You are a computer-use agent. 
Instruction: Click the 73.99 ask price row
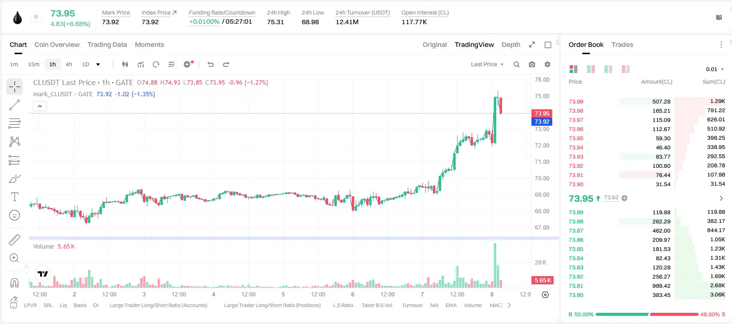coord(647,102)
